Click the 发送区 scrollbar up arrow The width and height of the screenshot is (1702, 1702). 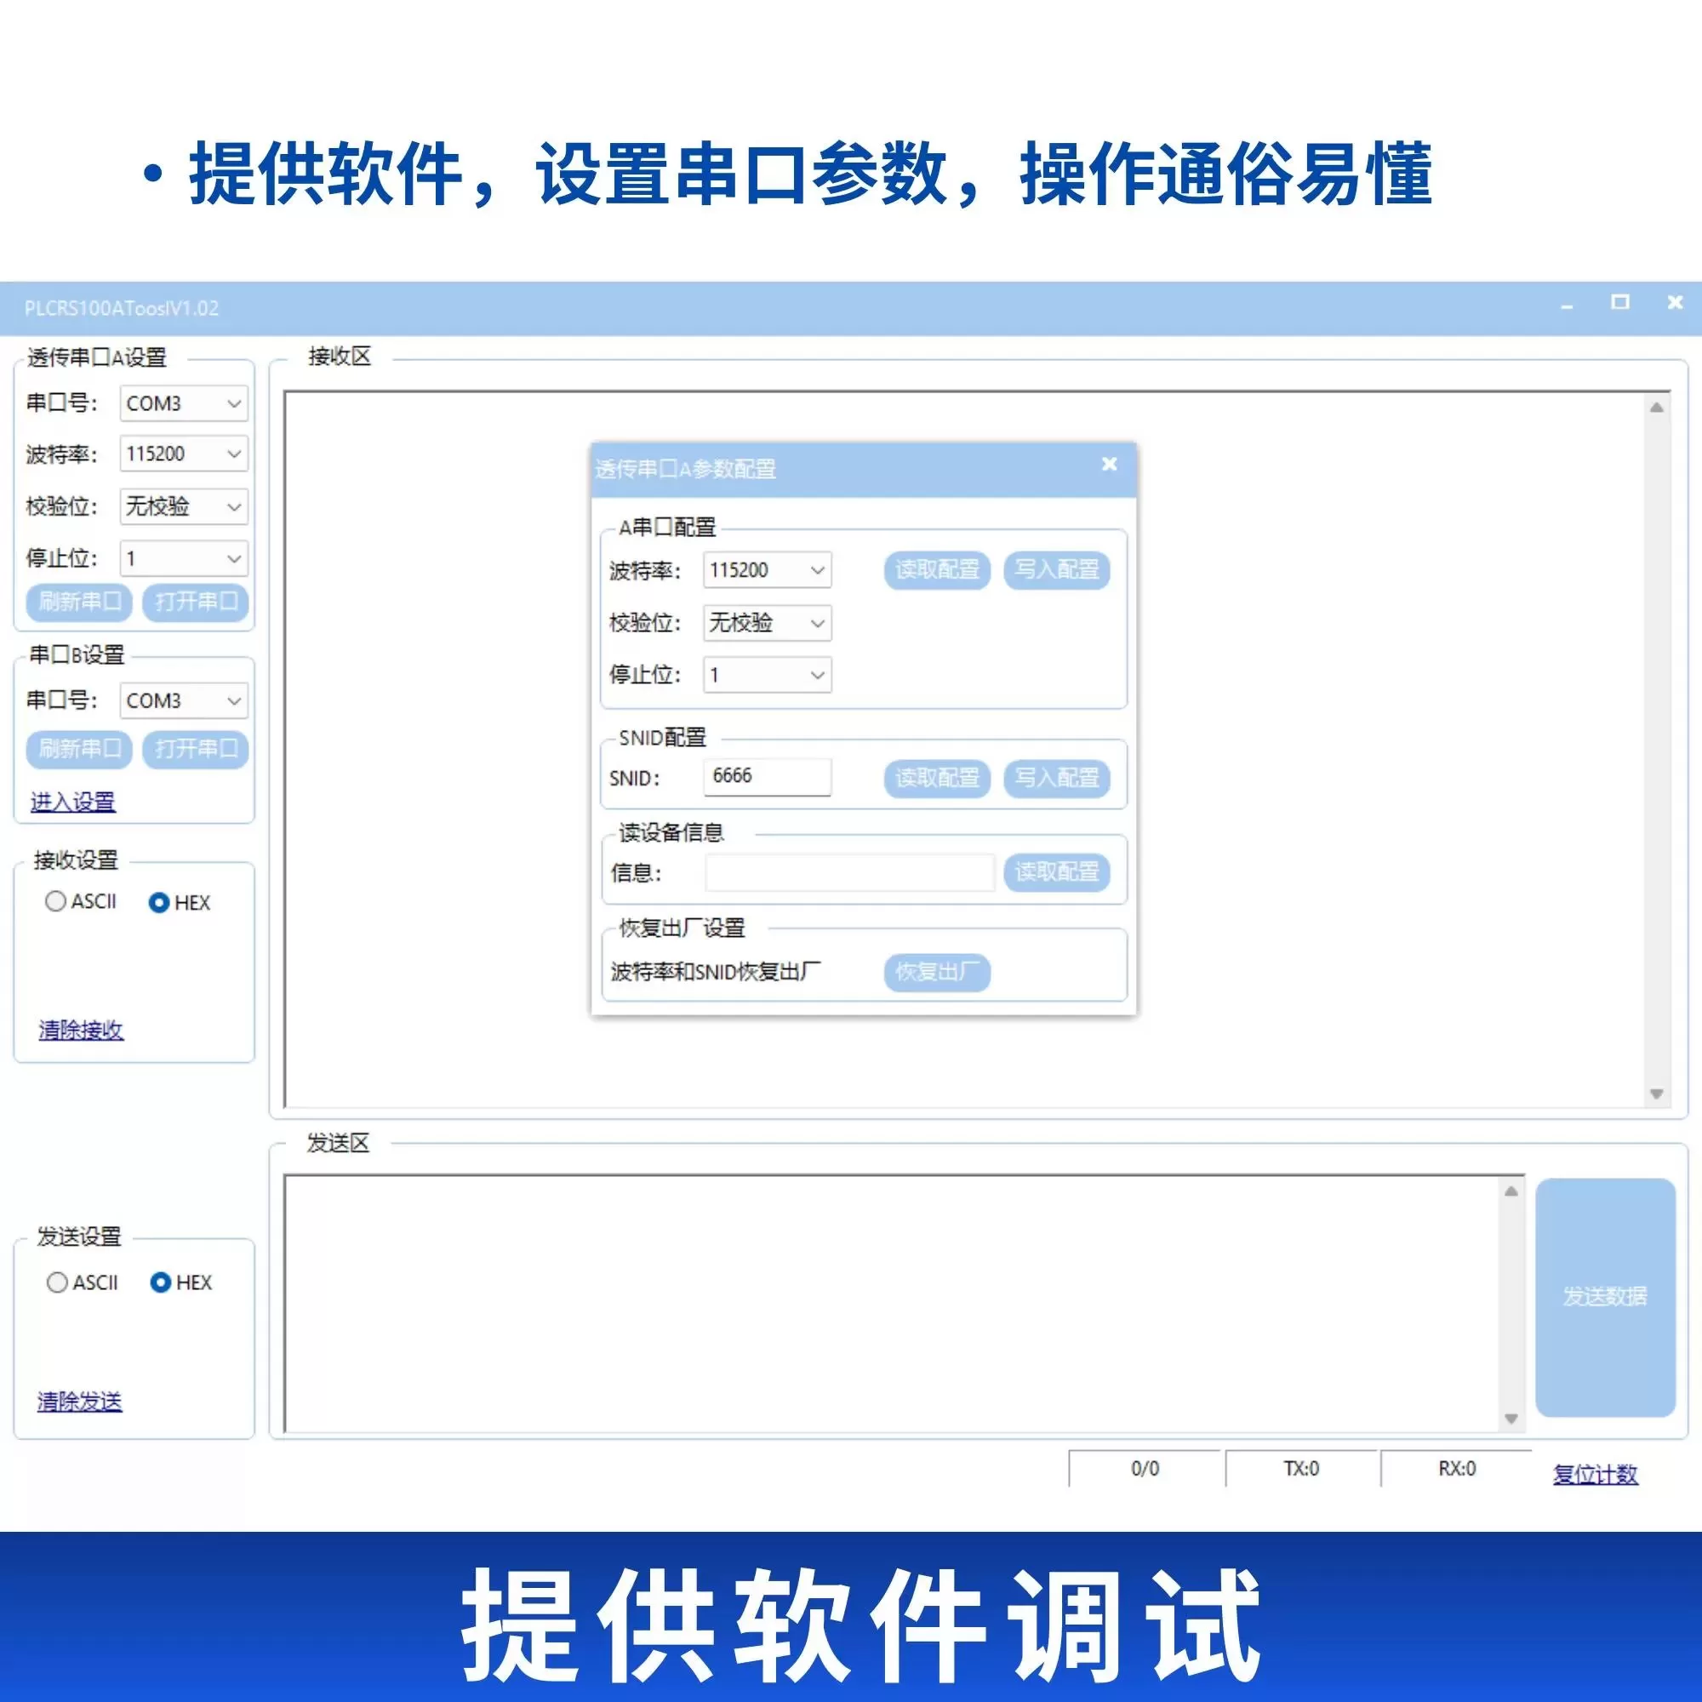click(1511, 1191)
